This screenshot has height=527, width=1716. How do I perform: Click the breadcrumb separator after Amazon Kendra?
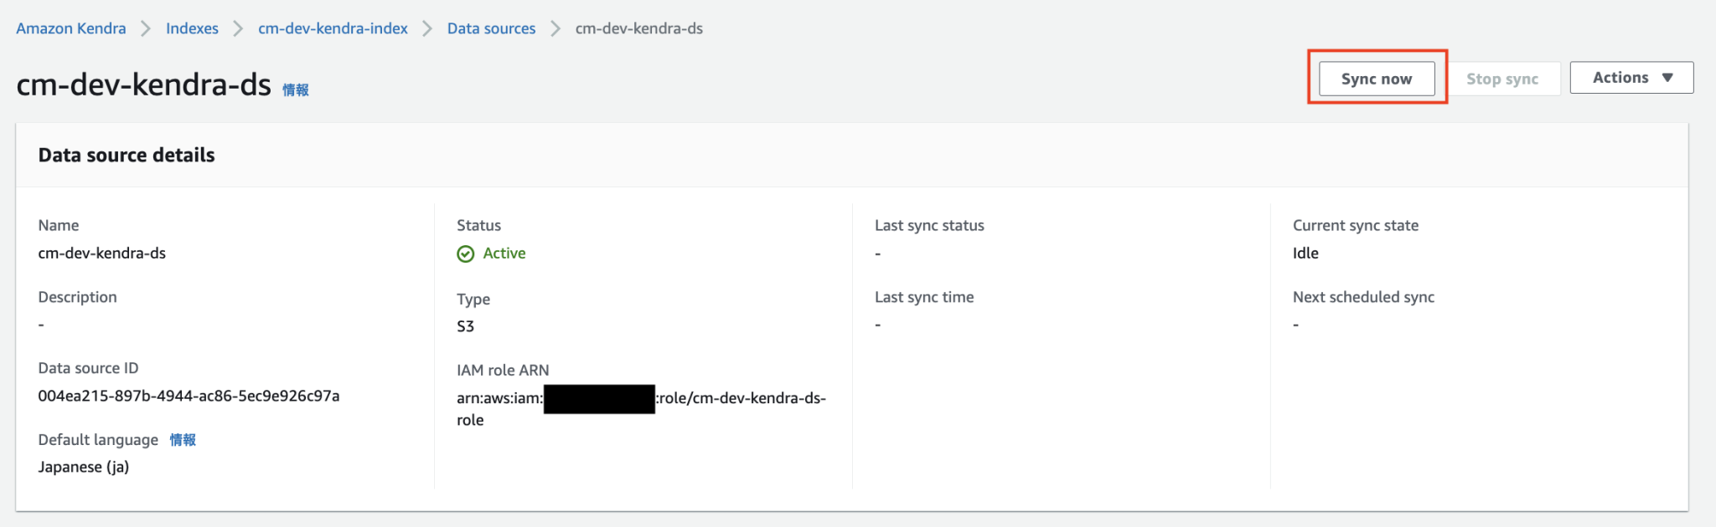[x=146, y=28]
